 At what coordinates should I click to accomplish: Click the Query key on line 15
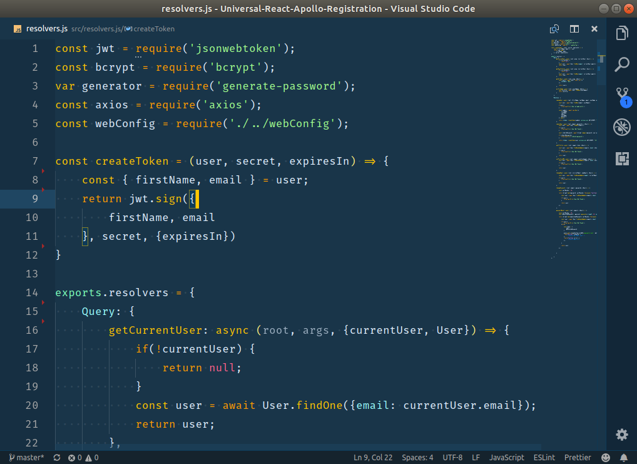tap(98, 311)
